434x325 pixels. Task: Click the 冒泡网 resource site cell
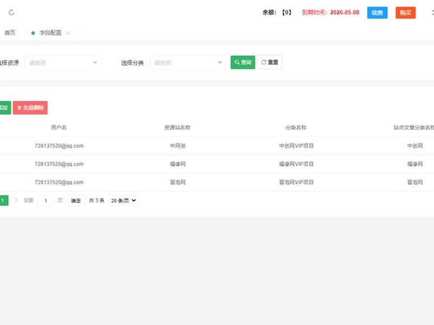[x=178, y=182]
